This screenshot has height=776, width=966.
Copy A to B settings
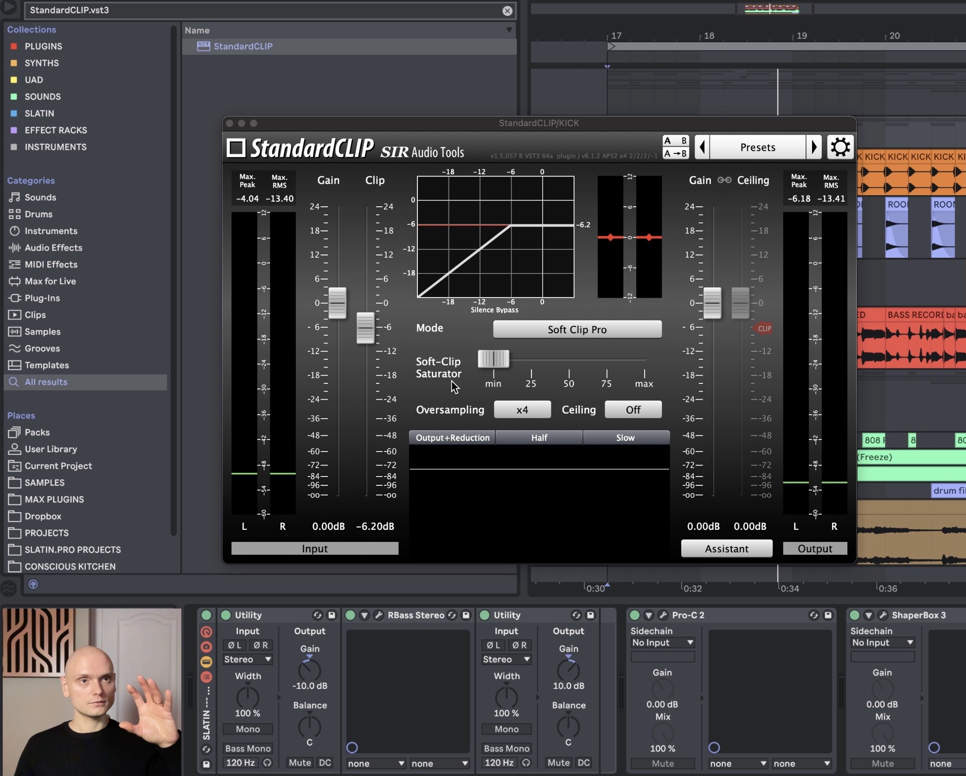(675, 153)
